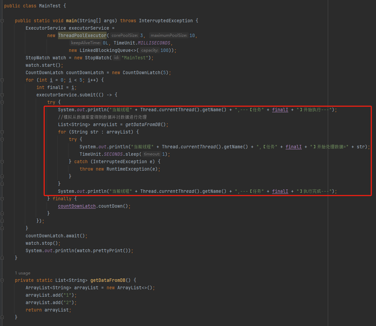Collapse the main method fold marker
Viewport: 376px width, 326px height.
pyautogui.click(x=2, y=21)
